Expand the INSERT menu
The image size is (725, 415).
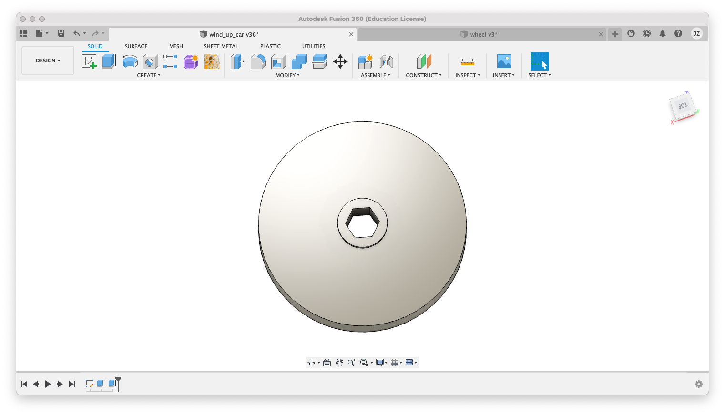coord(504,75)
